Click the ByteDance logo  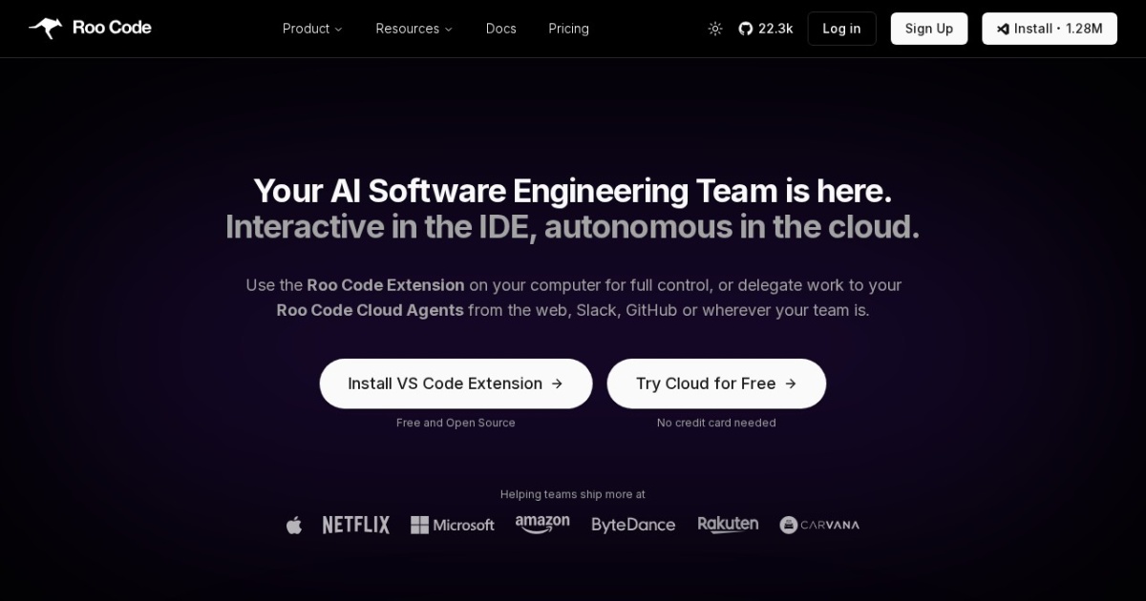[633, 524]
